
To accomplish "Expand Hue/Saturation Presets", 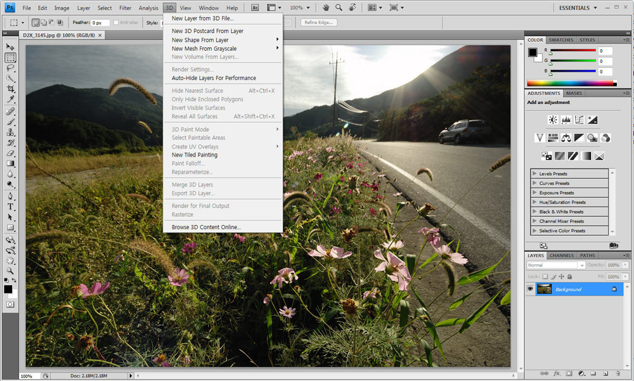I will point(534,202).
